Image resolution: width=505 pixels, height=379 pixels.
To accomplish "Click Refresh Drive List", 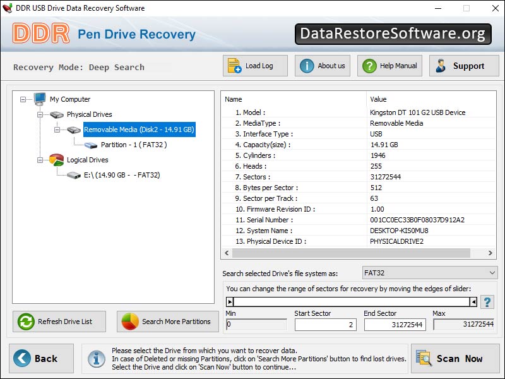I will pyautogui.click(x=59, y=322).
